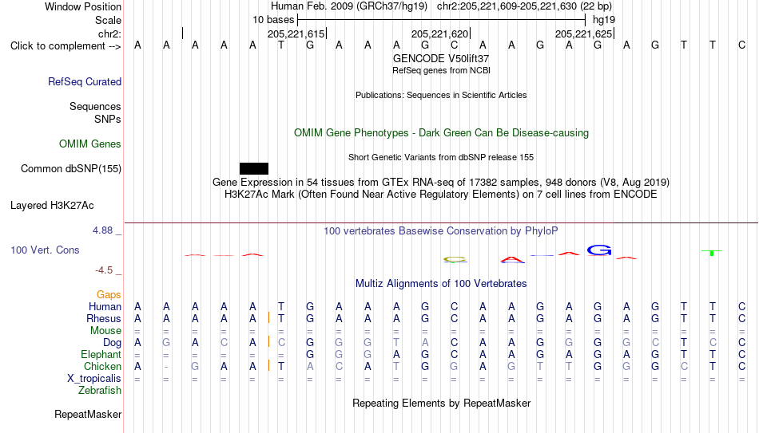
Task: Open the RefSeq Curated track label
Action: (85, 81)
